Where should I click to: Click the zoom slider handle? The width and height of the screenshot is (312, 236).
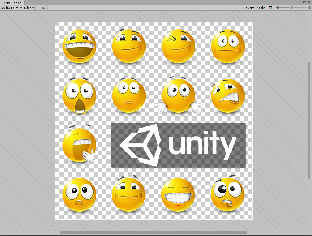[x=278, y=8]
